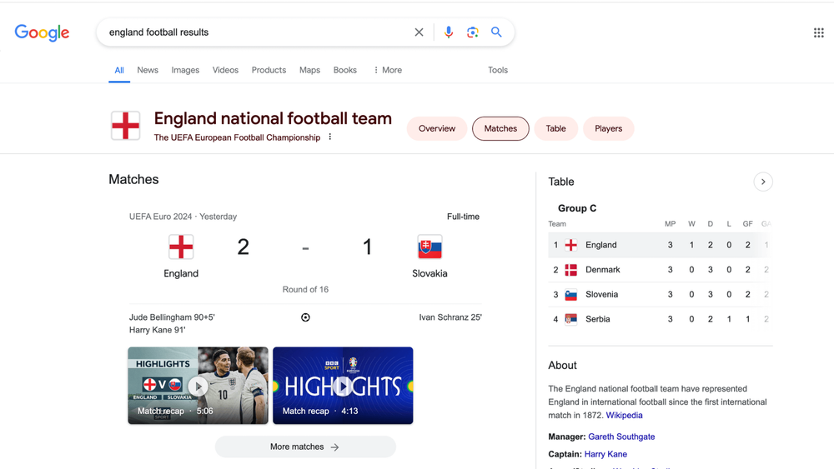The width and height of the screenshot is (834, 469).
Task: Click the goal ball icon between scorers
Action: pos(305,317)
